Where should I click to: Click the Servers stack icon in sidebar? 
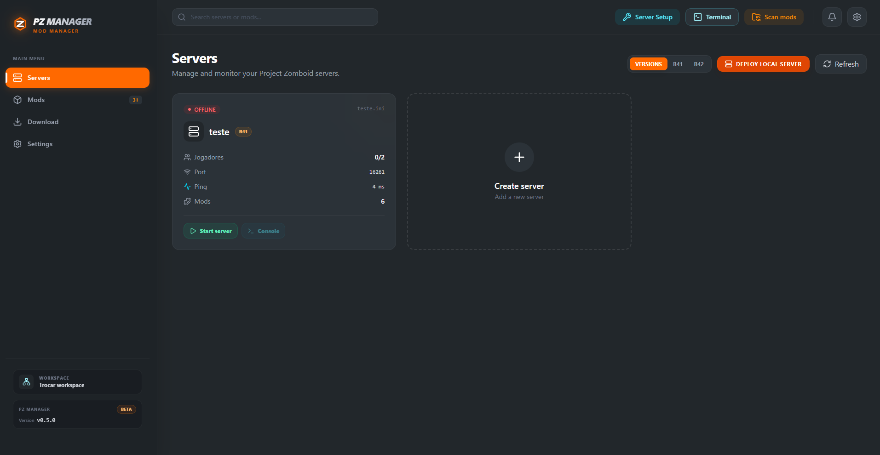(x=17, y=78)
